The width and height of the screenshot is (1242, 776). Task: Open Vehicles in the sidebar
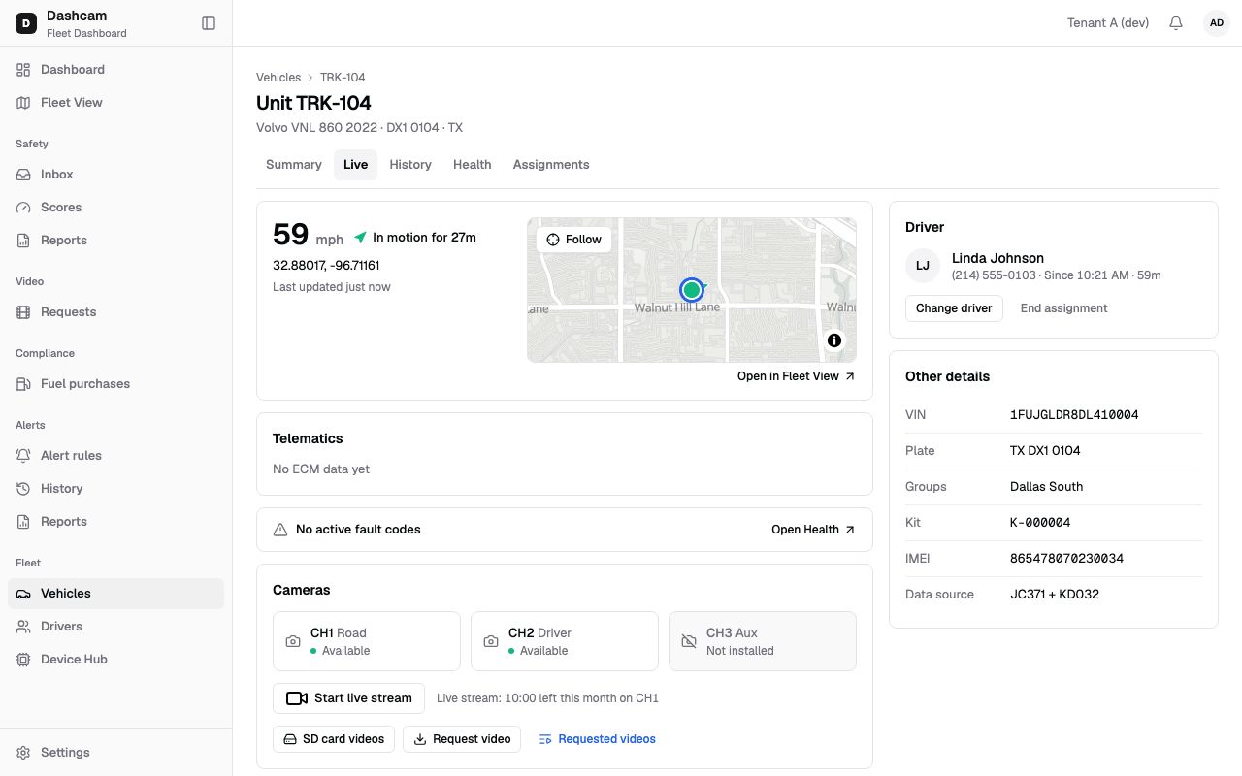coord(115,594)
